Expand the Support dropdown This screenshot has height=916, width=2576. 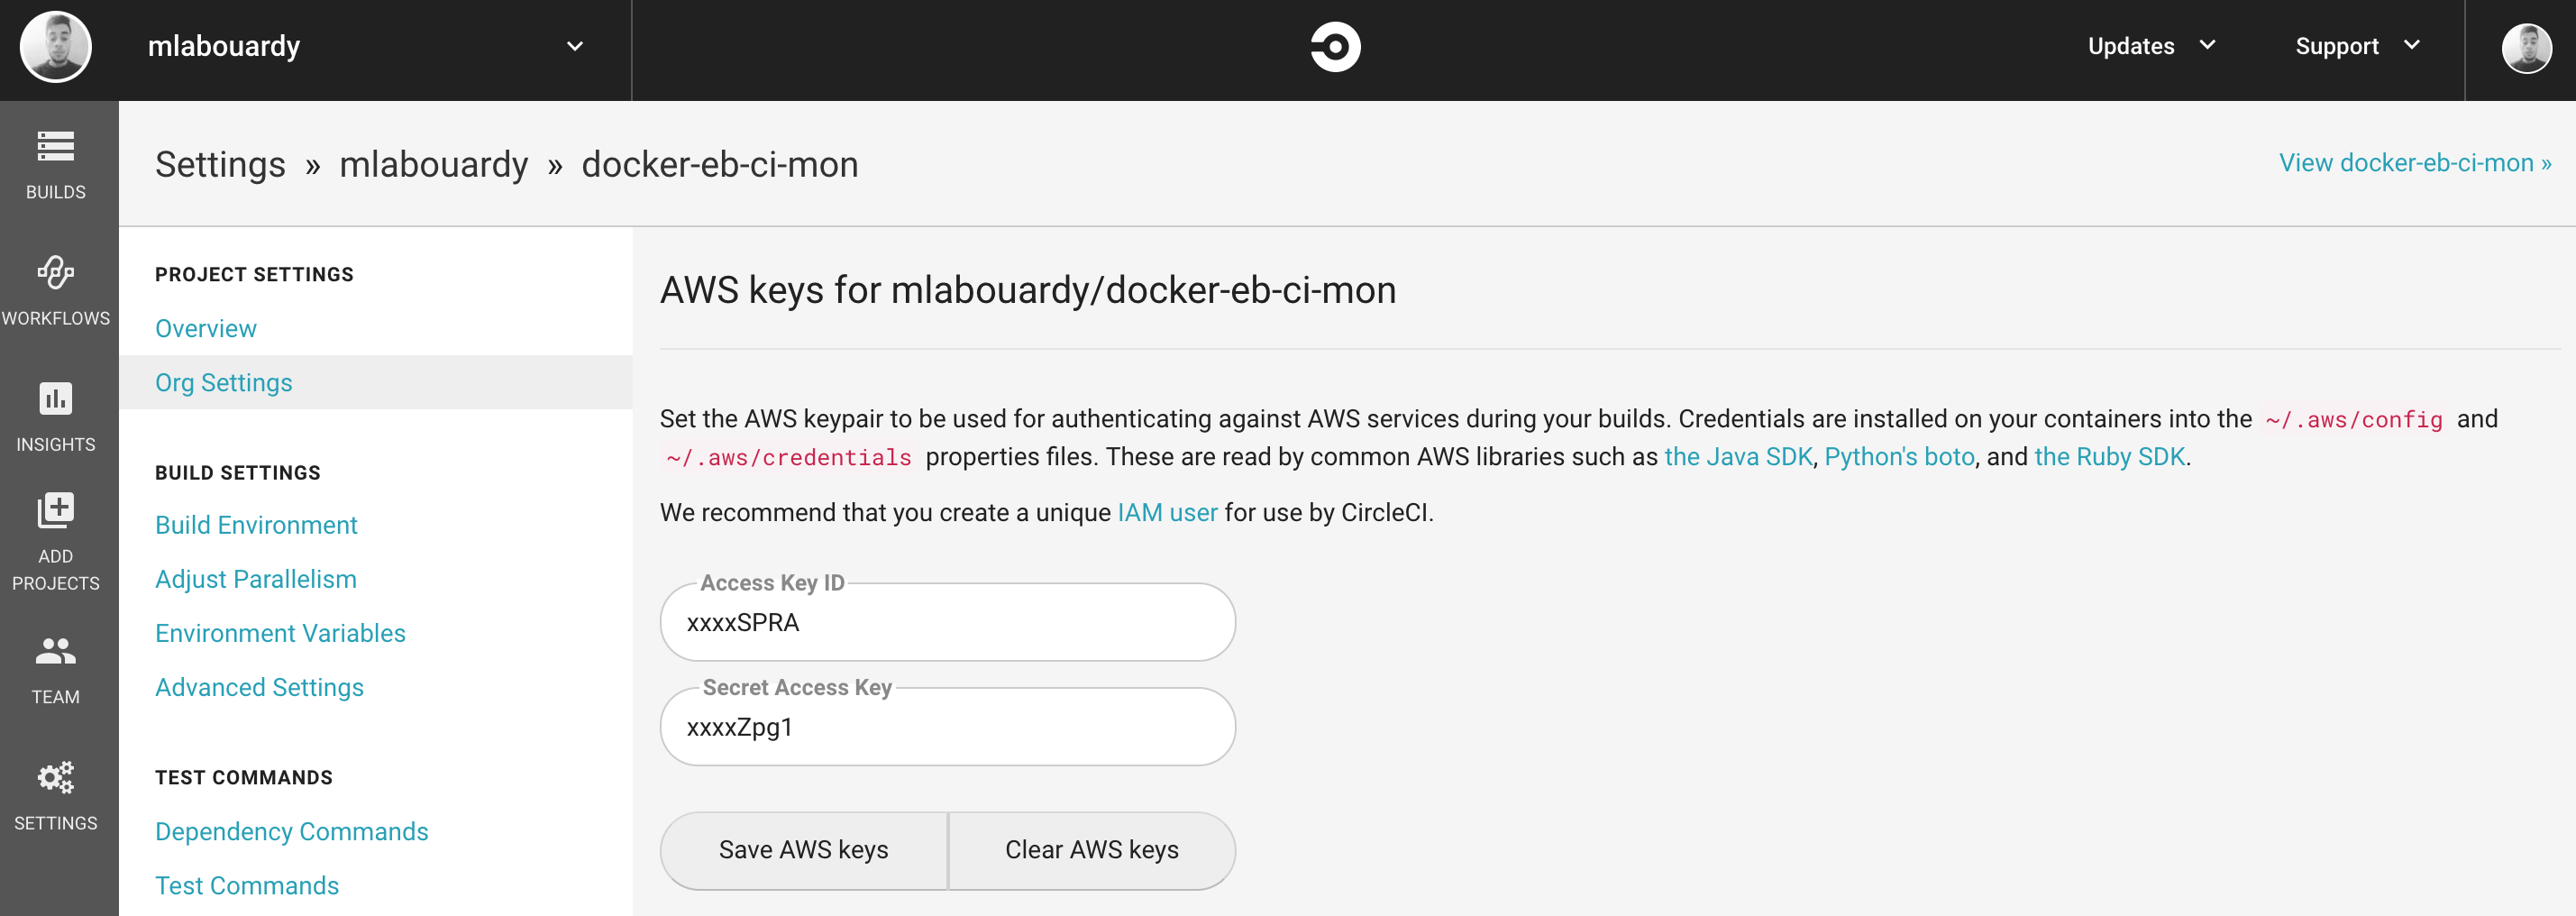pos(2358,46)
